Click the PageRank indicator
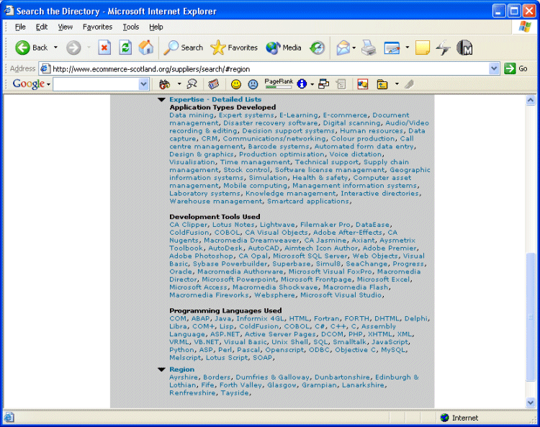 279,84
